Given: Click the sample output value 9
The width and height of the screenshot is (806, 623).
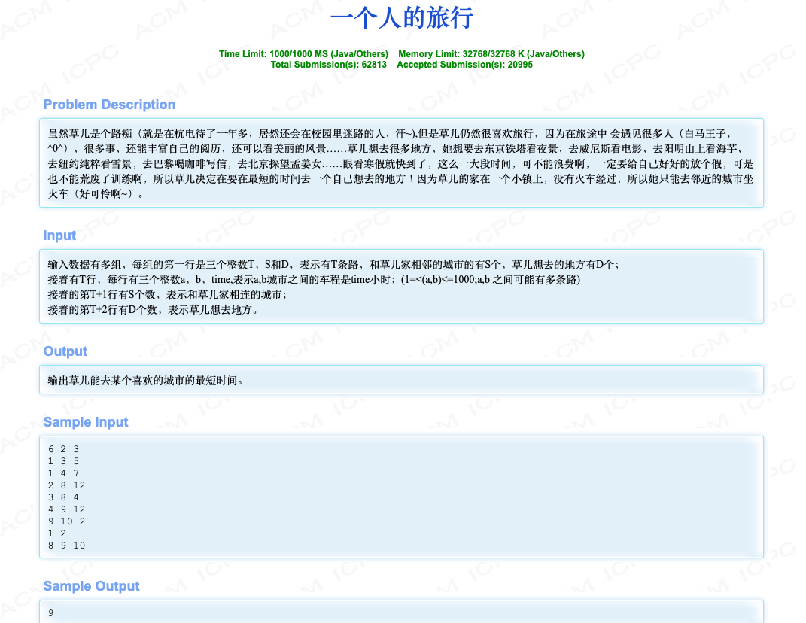Looking at the screenshot, I should (x=51, y=612).
